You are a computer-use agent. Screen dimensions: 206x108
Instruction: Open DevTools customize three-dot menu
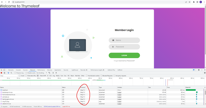tap(202, 70)
